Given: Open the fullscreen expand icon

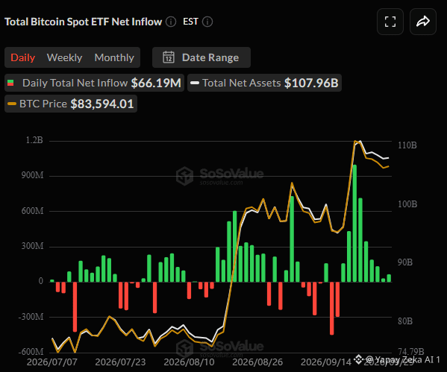Looking at the screenshot, I should pyautogui.click(x=390, y=22).
